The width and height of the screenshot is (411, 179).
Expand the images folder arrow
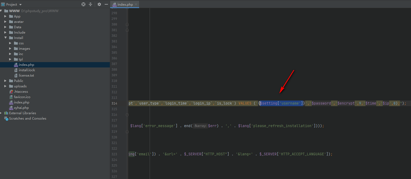tap(10, 49)
